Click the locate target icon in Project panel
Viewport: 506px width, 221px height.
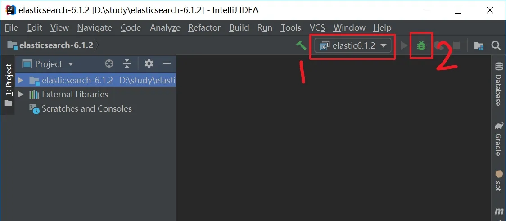point(109,64)
